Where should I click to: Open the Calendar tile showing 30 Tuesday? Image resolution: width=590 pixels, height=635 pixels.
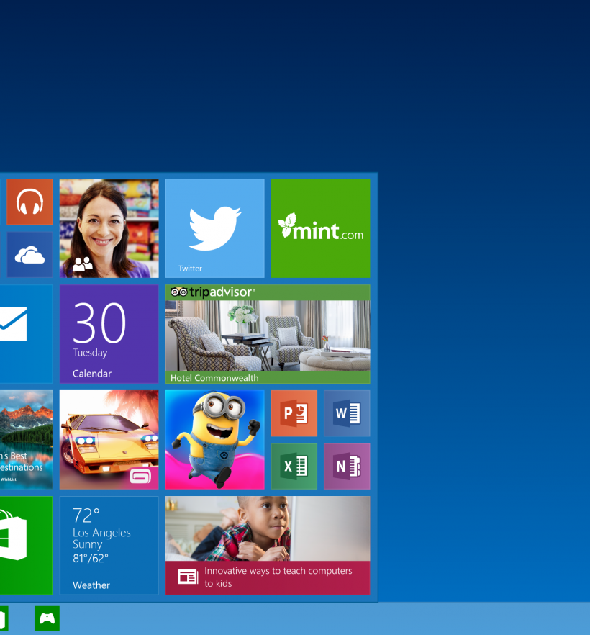pos(109,334)
